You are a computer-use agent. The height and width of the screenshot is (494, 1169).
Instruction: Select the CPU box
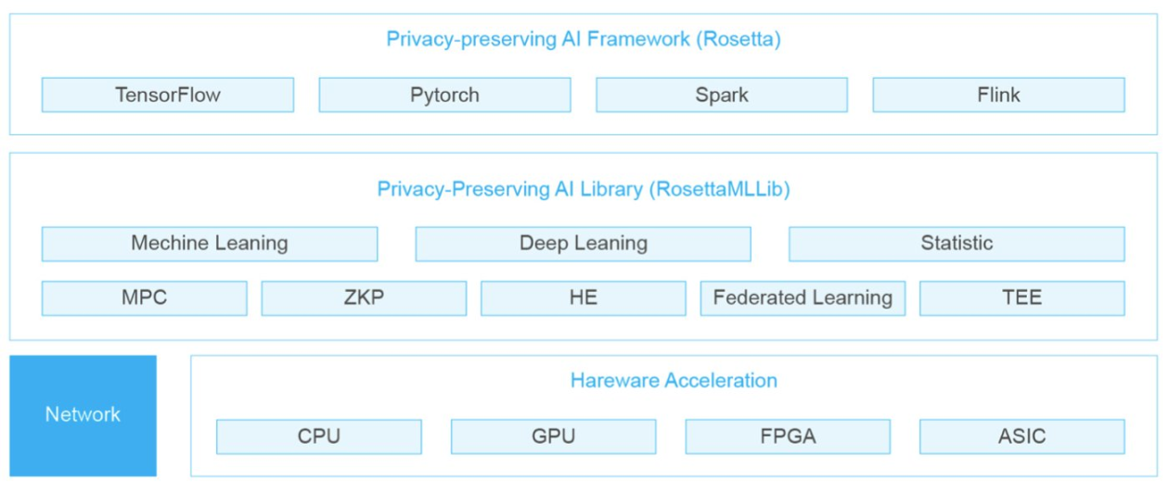(318, 437)
